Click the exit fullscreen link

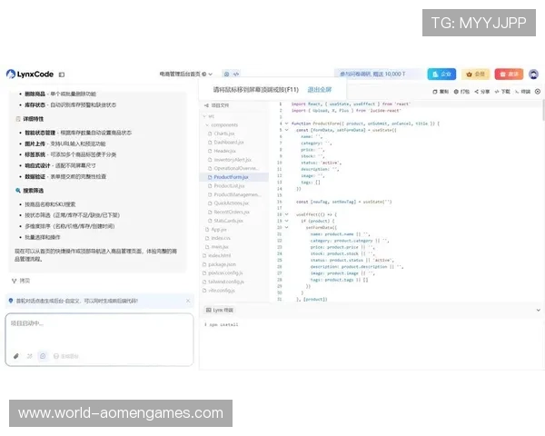click(x=320, y=90)
